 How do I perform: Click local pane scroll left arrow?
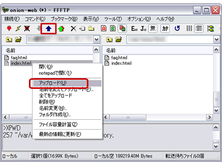pyautogui.click(x=6, y=117)
